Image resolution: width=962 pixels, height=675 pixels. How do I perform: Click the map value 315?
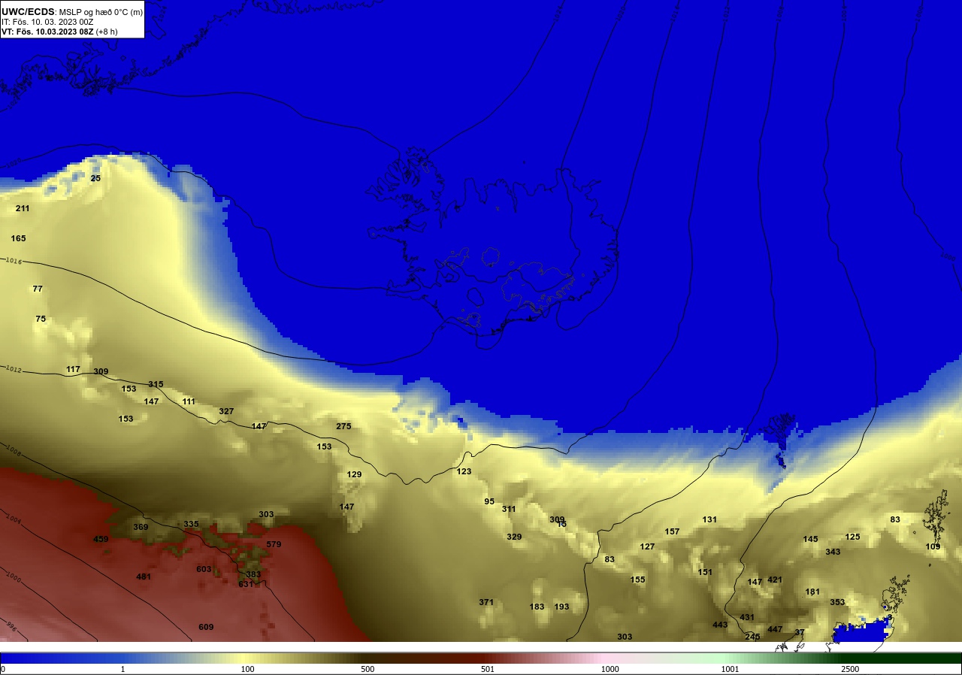point(156,384)
